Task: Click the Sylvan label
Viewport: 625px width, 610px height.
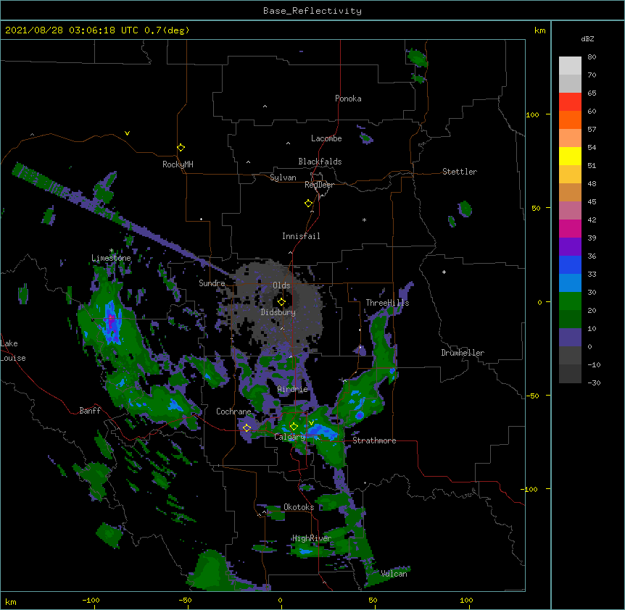Action: tap(283, 177)
